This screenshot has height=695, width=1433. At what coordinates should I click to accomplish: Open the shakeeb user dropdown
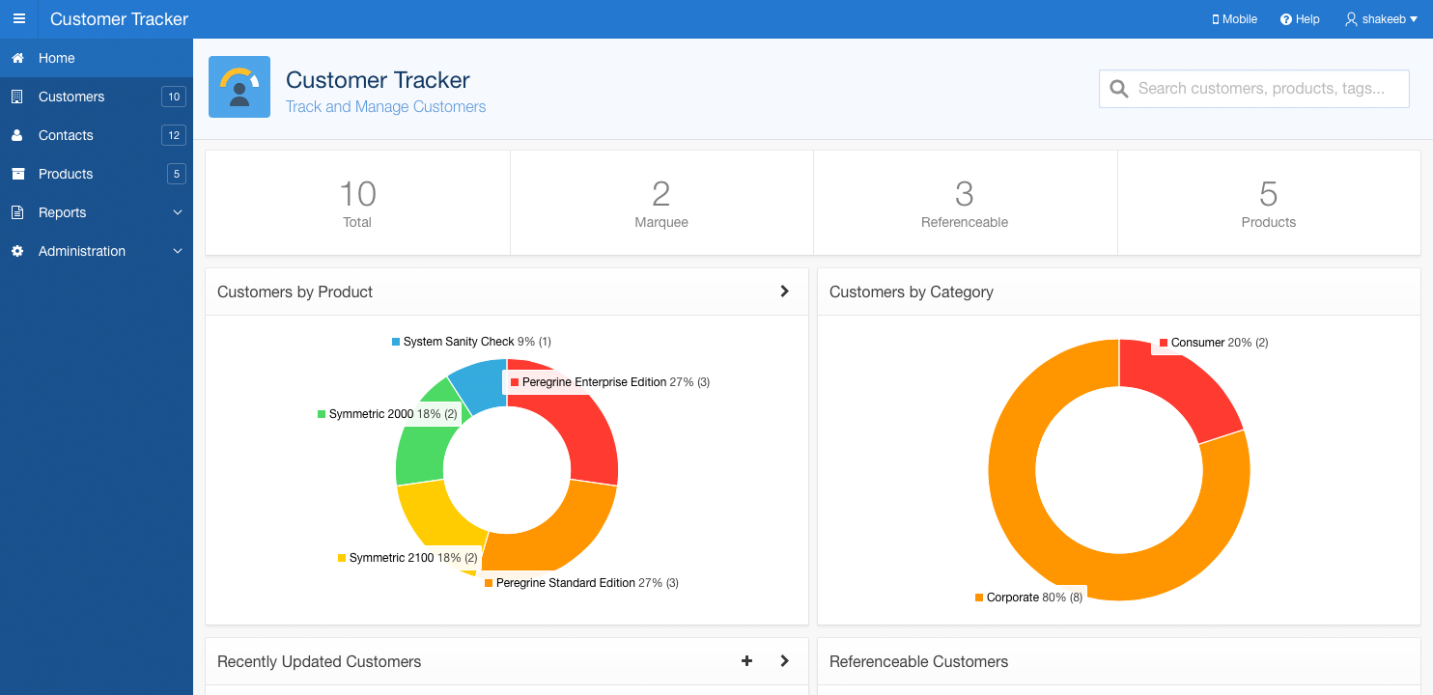click(x=1381, y=19)
